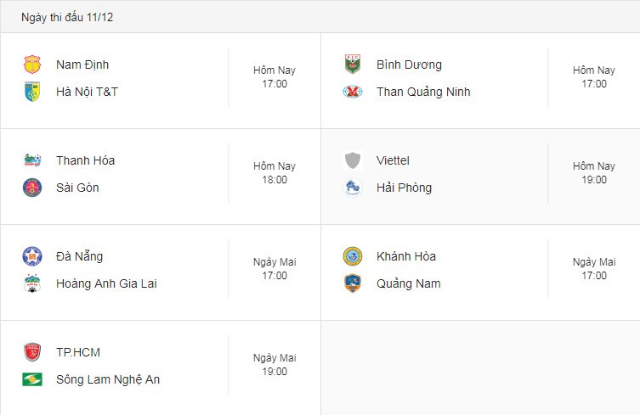Click the Quảng Nam shield logo
This screenshot has height=415, width=640.
[352, 283]
